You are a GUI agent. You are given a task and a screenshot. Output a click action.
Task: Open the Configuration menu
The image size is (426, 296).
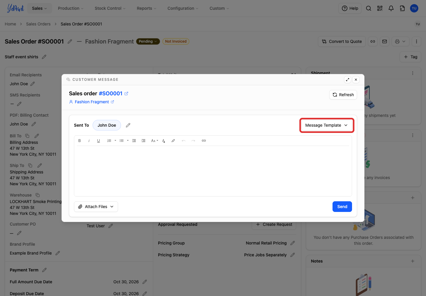183,8
